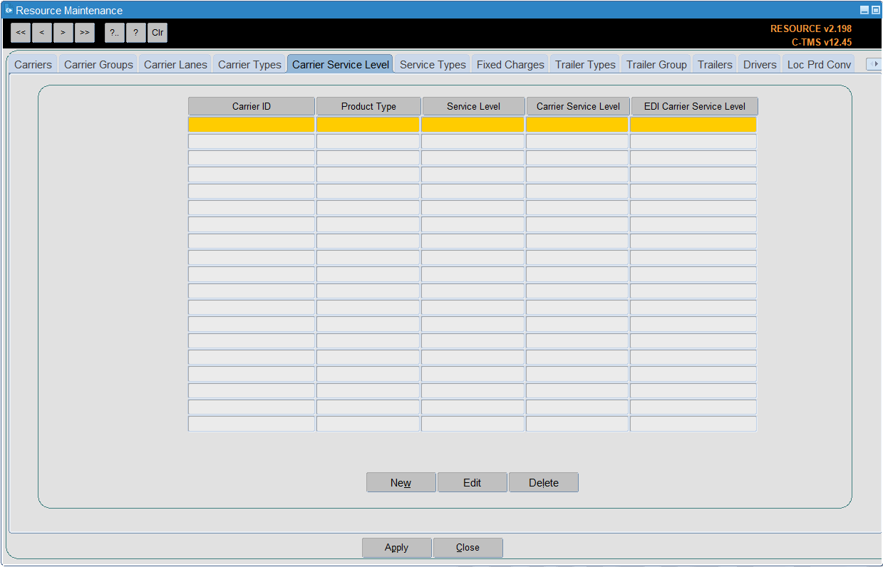Click highlighted Service Level cell in first row
Screen dimensions: 883x567
[473, 125]
